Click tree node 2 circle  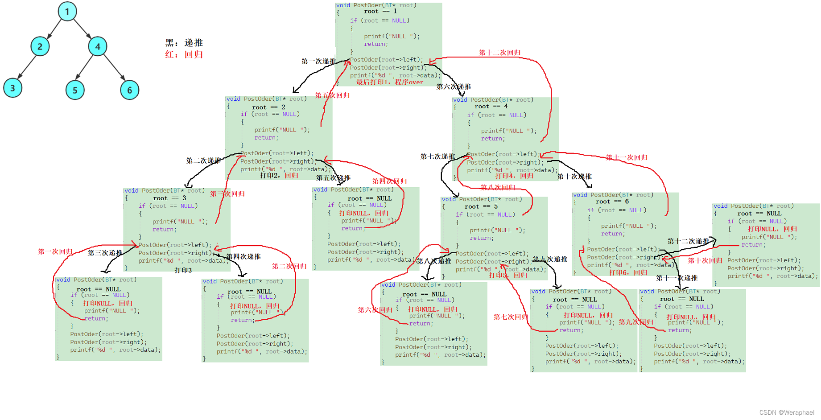coord(40,46)
